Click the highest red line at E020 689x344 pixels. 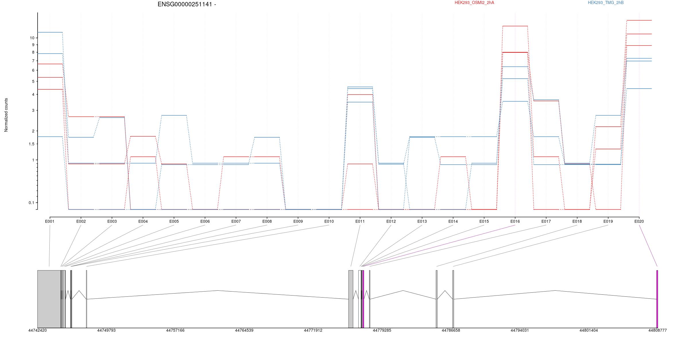click(x=639, y=20)
